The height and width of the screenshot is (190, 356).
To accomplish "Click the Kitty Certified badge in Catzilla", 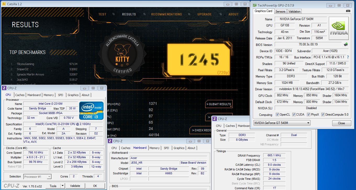I will click(122, 54).
